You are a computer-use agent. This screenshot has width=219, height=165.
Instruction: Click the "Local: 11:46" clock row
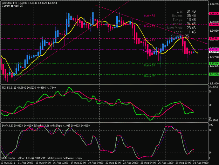pos(184,32)
